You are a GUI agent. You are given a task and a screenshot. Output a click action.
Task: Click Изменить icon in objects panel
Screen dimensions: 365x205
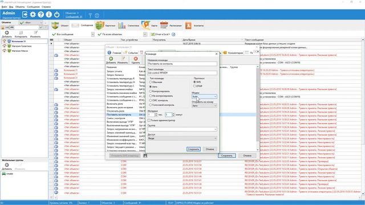click(35, 33)
